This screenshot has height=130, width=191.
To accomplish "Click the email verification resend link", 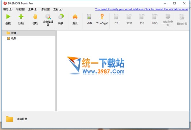I will (142, 10).
